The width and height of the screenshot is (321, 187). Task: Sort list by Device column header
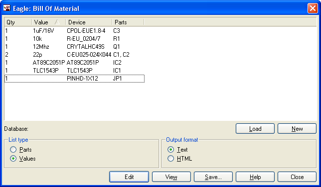89,22
